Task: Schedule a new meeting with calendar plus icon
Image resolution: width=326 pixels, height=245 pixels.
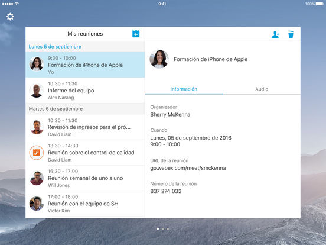Action: tap(136, 34)
